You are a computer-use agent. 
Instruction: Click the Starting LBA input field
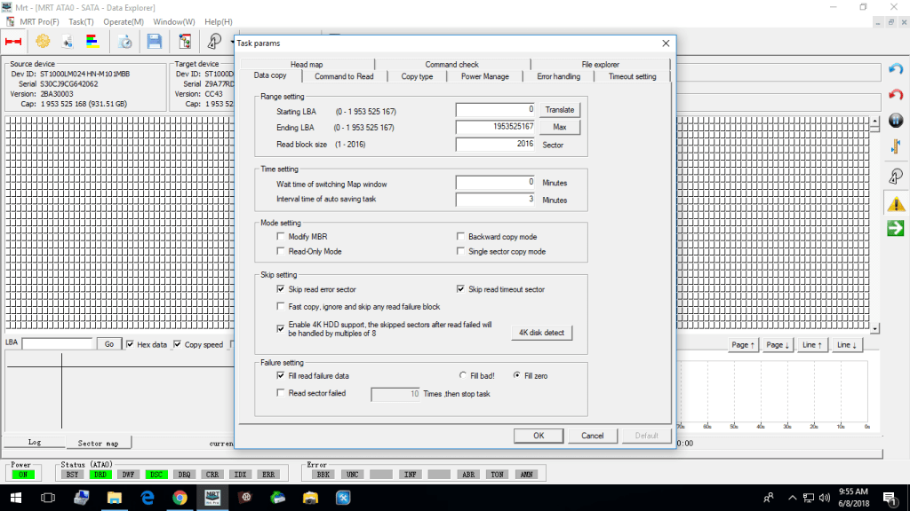click(x=495, y=109)
